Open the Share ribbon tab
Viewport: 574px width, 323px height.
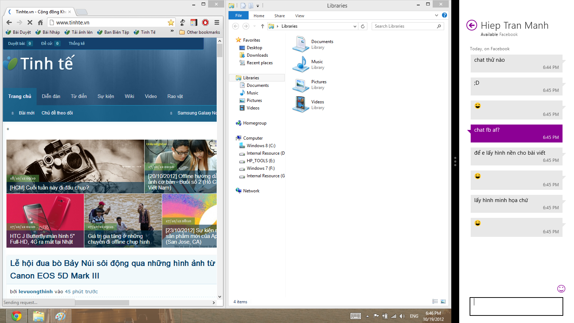(x=279, y=16)
